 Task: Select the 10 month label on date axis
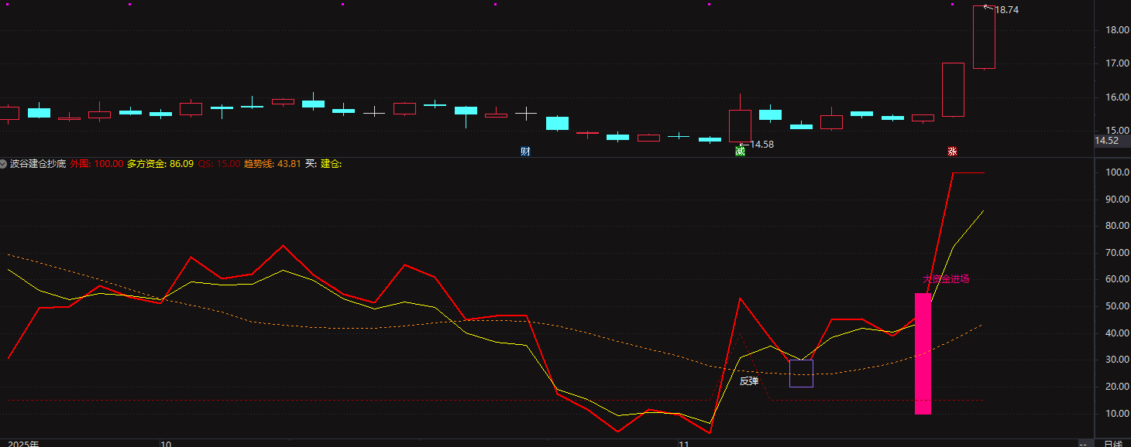pyautogui.click(x=166, y=444)
